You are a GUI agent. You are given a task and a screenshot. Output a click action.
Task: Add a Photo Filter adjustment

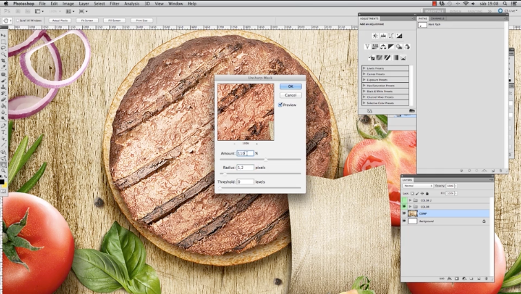[x=399, y=46]
